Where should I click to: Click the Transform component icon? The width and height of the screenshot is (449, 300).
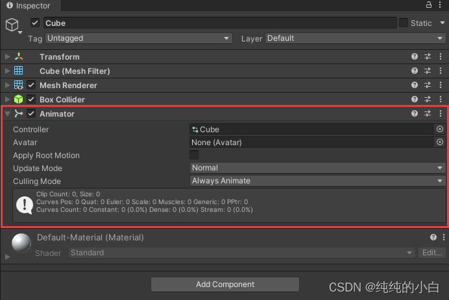[x=19, y=56]
